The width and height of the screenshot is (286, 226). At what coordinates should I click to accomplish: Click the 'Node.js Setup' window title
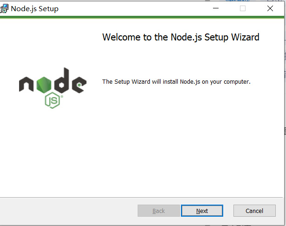35,9
